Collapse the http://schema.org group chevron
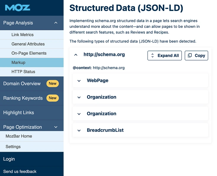The width and height of the screenshot is (217, 176). click(x=76, y=55)
